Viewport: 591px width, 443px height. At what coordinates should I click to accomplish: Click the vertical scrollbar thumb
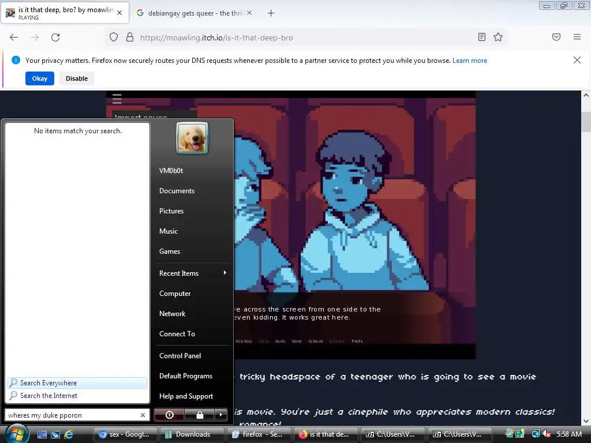click(x=586, y=122)
